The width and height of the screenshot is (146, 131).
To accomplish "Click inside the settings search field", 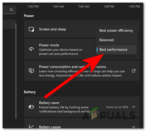I will coord(9,10).
